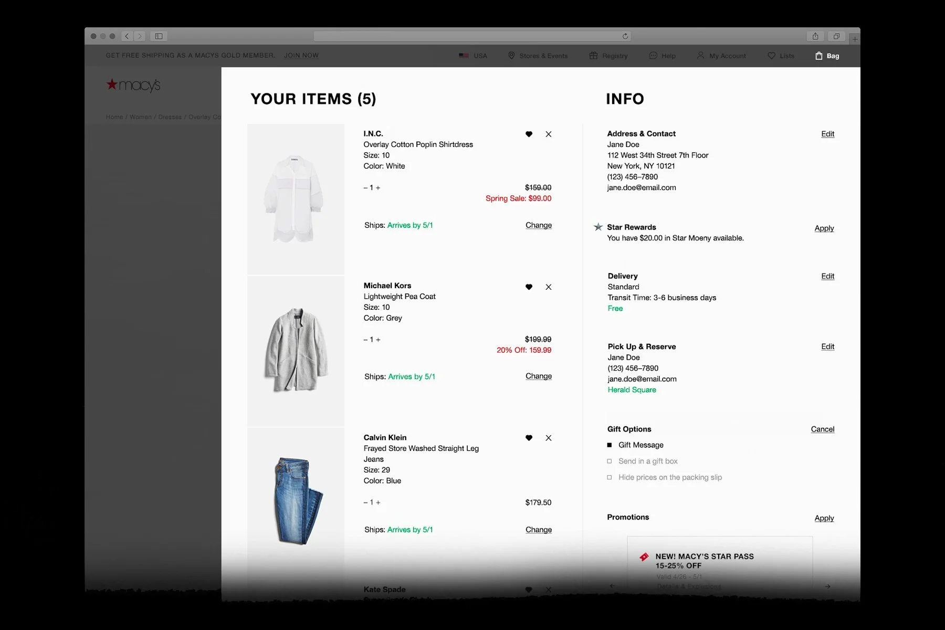Change shipping for Michael Kors pea coat
The width and height of the screenshot is (945, 630).
tap(539, 376)
